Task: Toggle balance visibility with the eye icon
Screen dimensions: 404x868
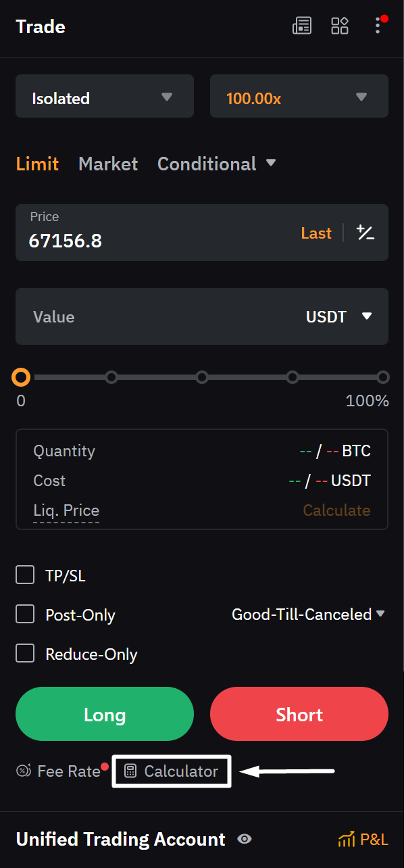Action: (245, 839)
